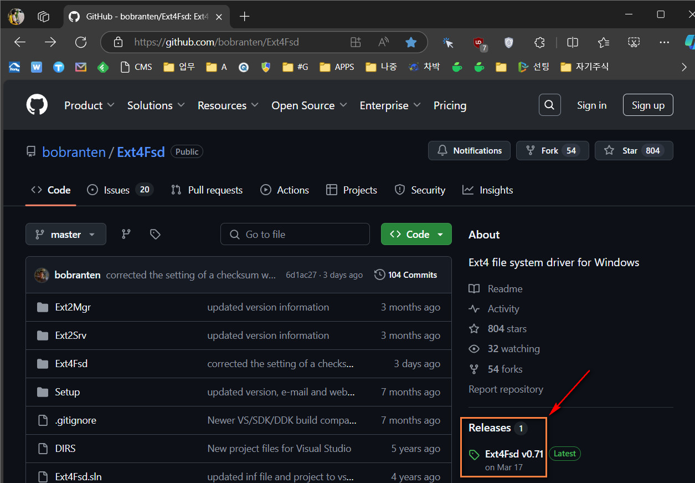Click the GitHub search magnifier icon
Image resolution: width=695 pixels, height=483 pixels.
click(x=549, y=105)
